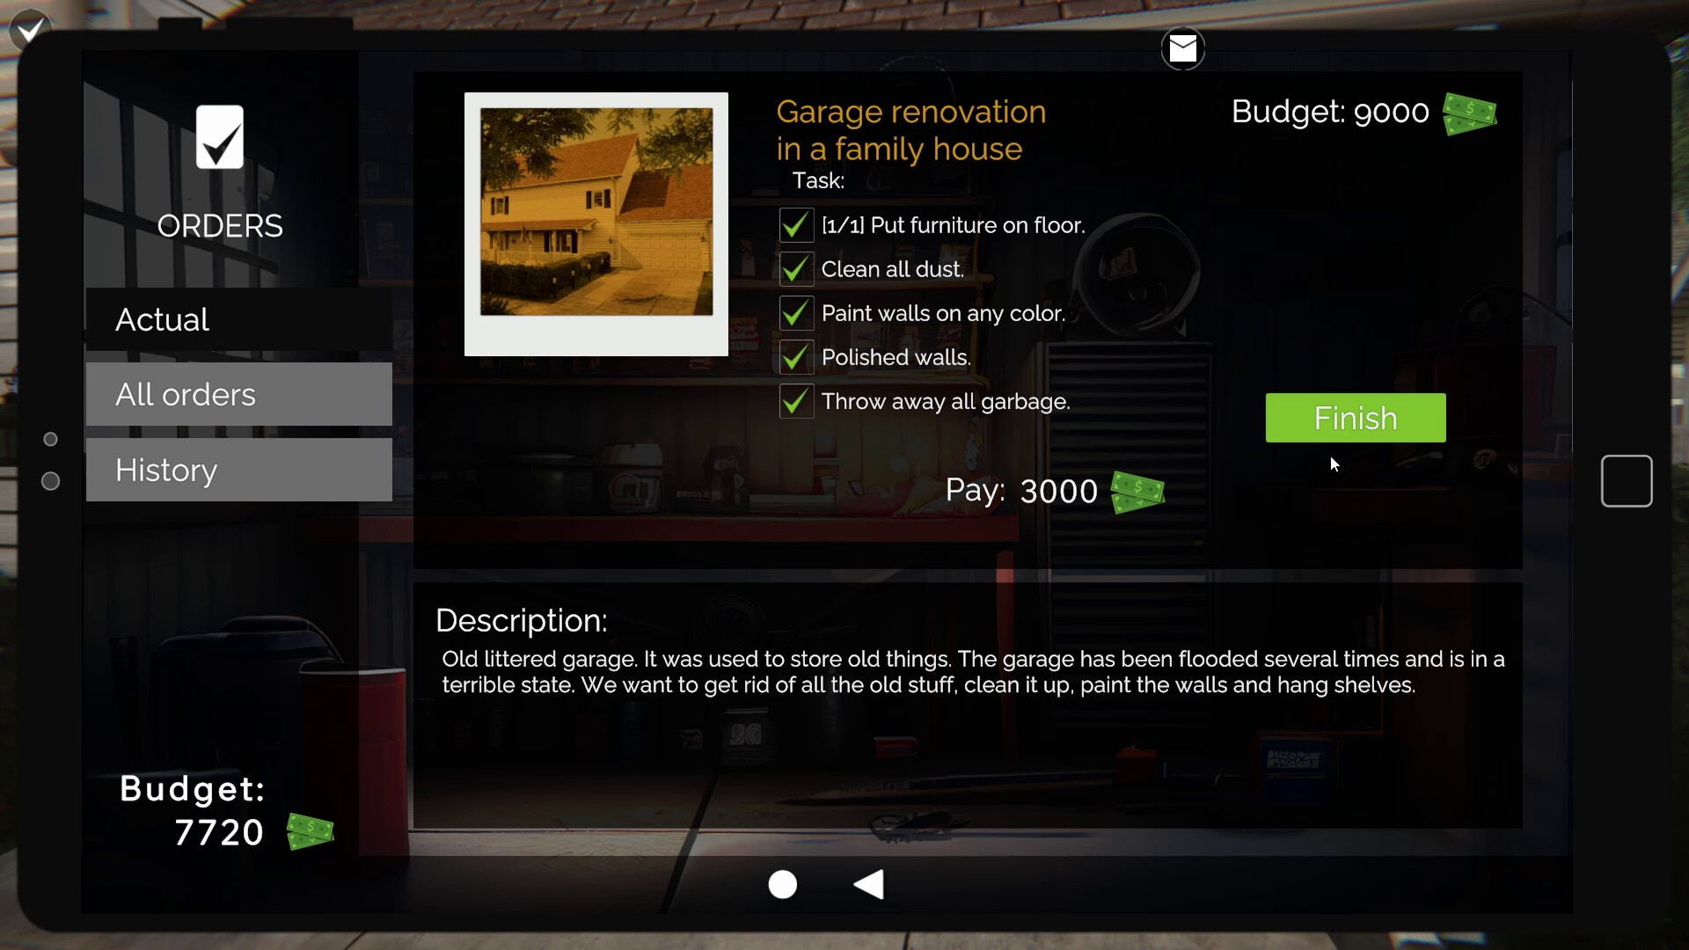This screenshot has width=1689, height=950.
Task: Open the mail/envelope icon
Action: [1182, 47]
